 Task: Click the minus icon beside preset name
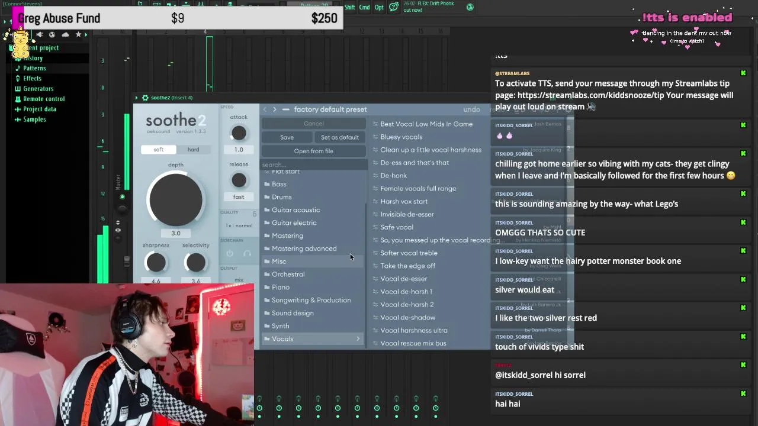pyautogui.click(x=285, y=109)
